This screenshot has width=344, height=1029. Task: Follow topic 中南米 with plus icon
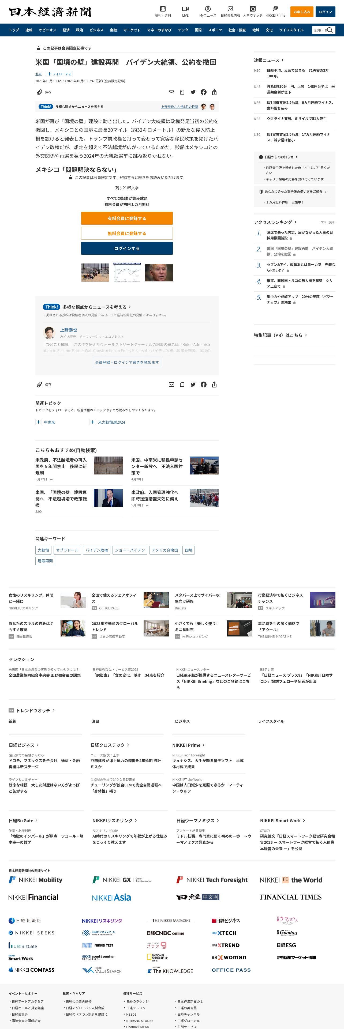tap(38, 422)
